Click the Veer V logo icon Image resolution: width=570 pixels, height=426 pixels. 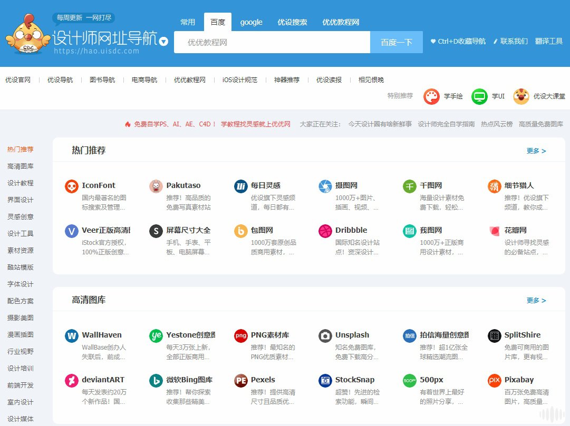[72, 231]
